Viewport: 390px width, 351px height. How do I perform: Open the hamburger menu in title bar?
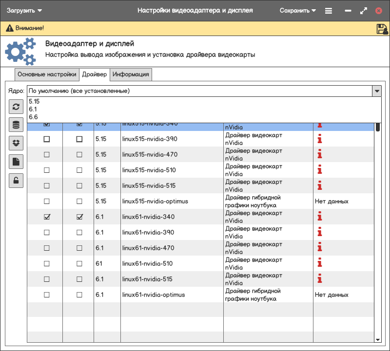pos(329,10)
